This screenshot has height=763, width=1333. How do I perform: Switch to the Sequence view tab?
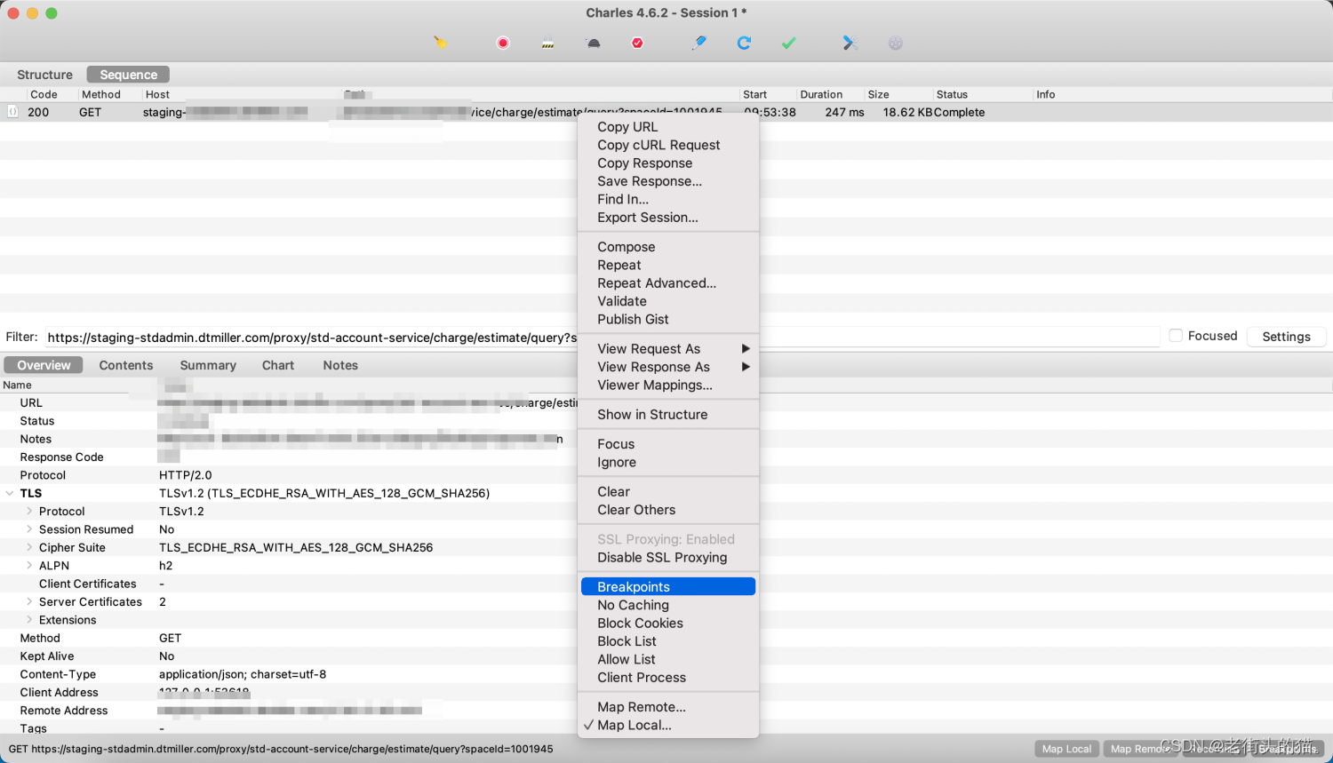point(129,75)
